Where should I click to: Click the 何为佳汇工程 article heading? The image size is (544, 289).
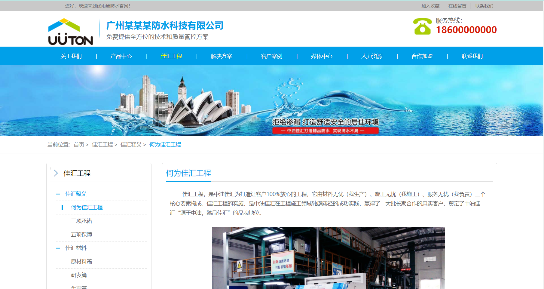[x=188, y=173]
